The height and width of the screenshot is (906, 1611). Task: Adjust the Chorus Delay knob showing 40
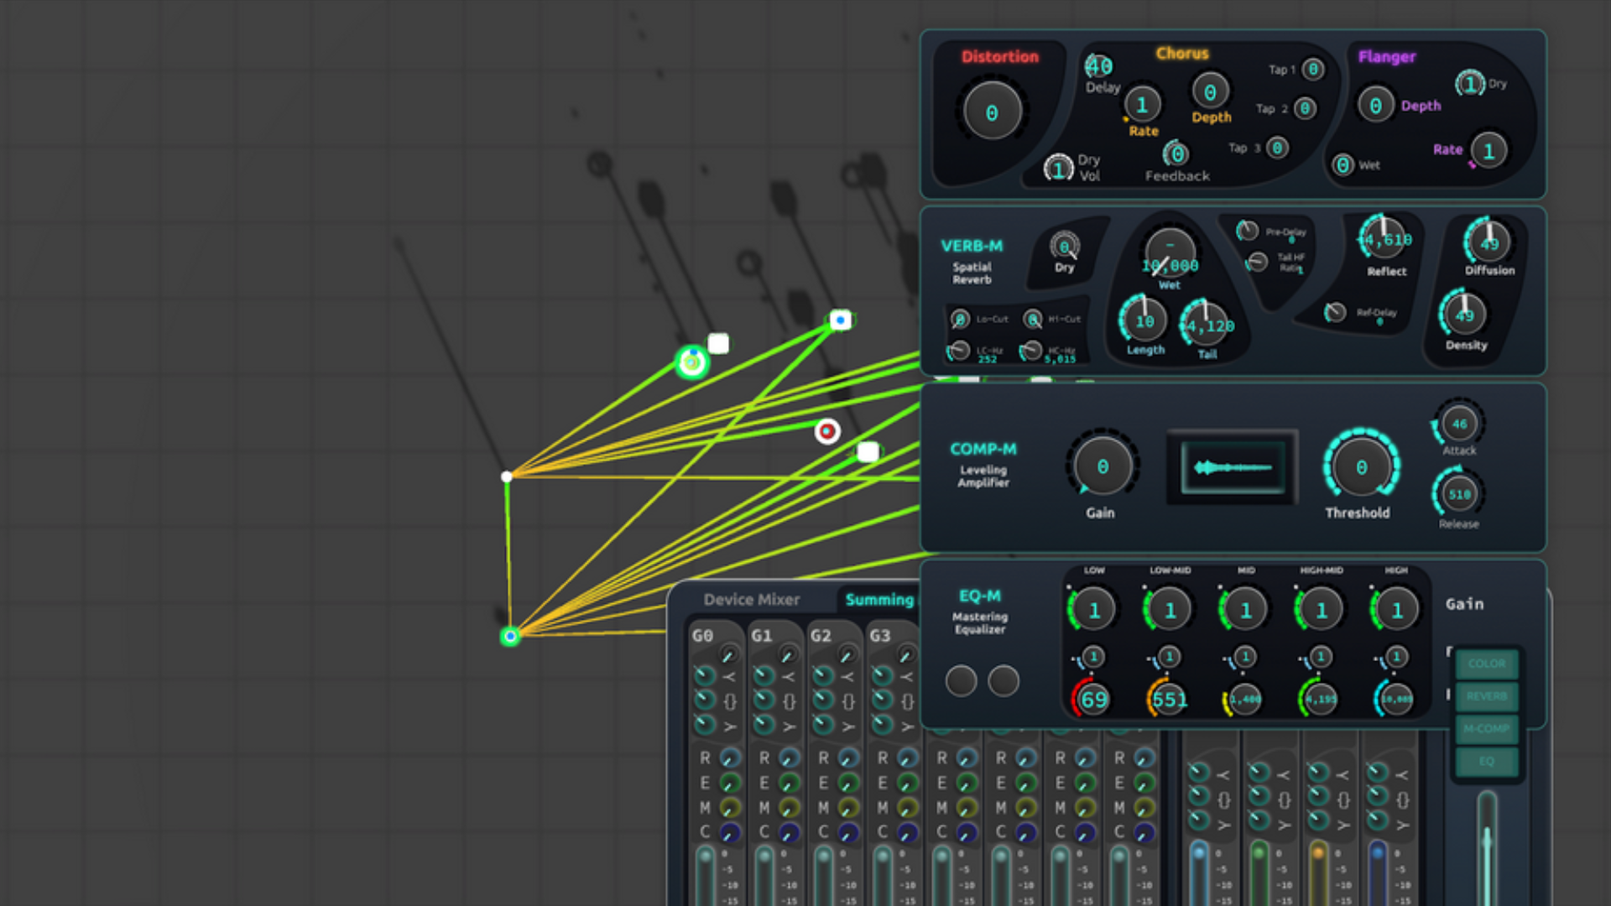[x=1098, y=65]
